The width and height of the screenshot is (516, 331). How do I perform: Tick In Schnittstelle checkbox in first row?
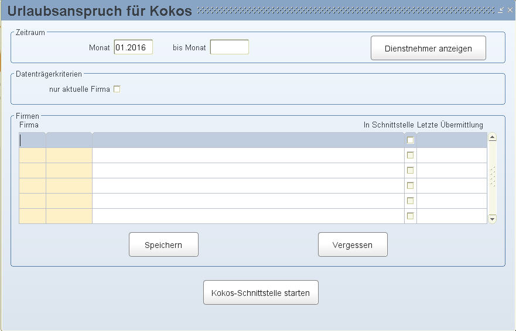pos(411,140)
